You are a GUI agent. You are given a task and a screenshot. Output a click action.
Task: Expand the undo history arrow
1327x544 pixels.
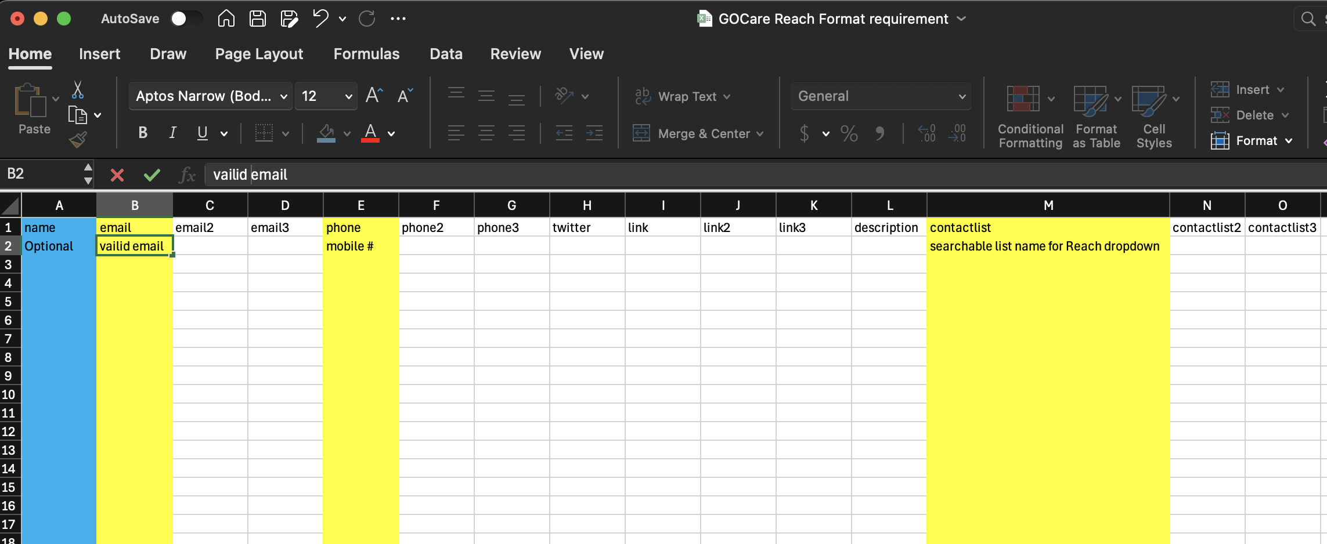(342, 19)
